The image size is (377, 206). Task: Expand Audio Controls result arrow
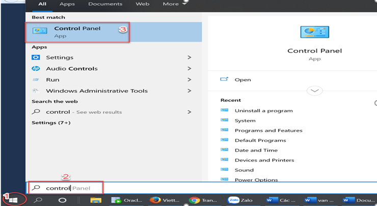[x=190, y=69]
